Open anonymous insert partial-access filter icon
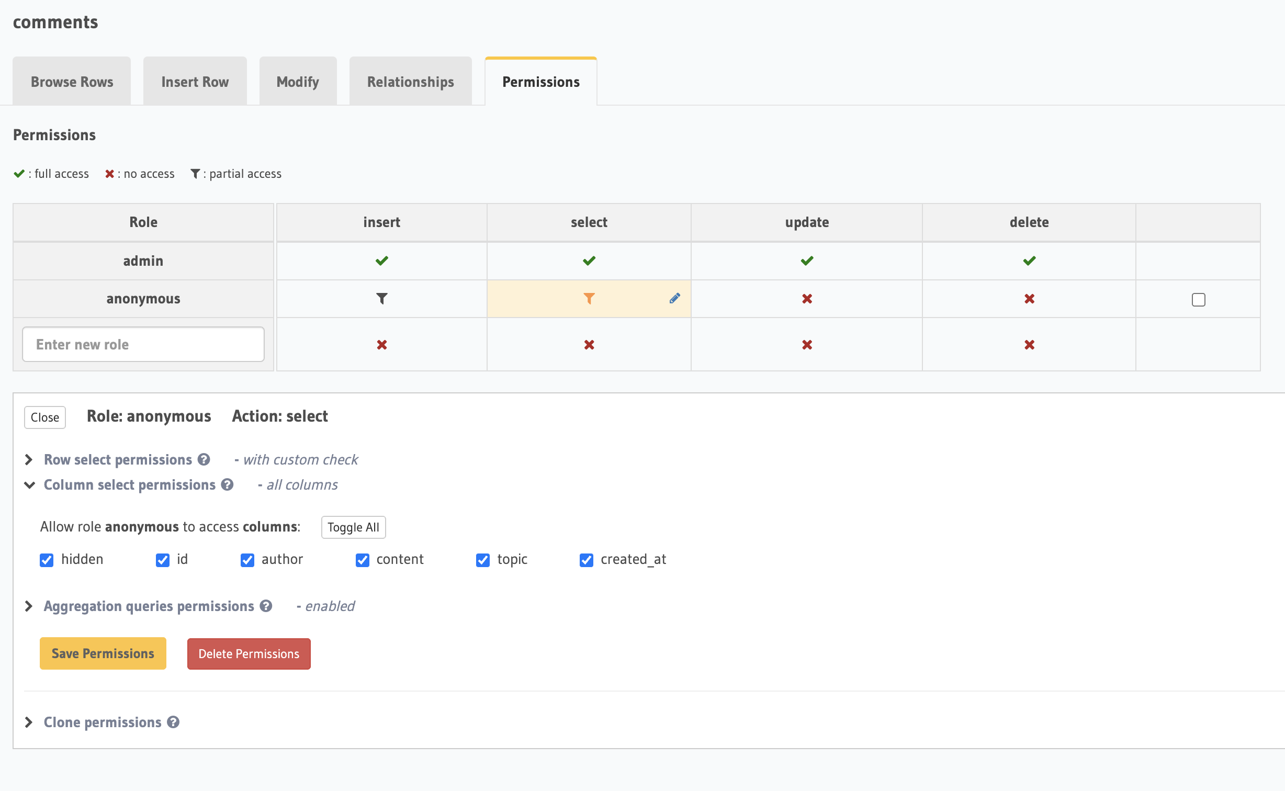The height and width of the screenshot is (791, 1285). point(382,299)
